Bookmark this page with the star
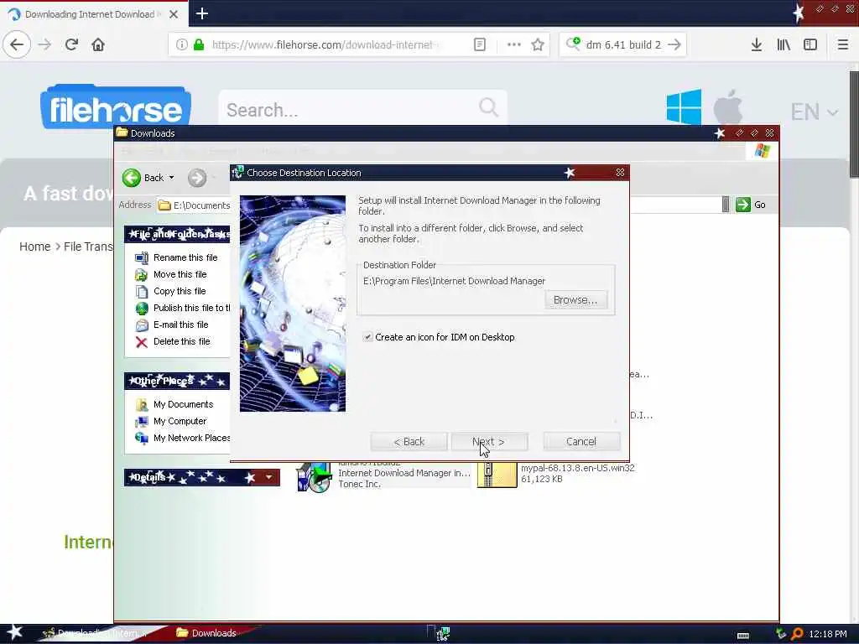 pos(538,44)
